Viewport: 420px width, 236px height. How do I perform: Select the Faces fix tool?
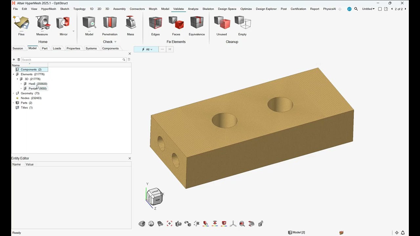pyautogui.click(x=176, y=26)
